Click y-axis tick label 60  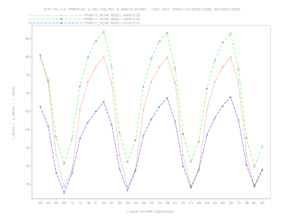click(27, 130)
